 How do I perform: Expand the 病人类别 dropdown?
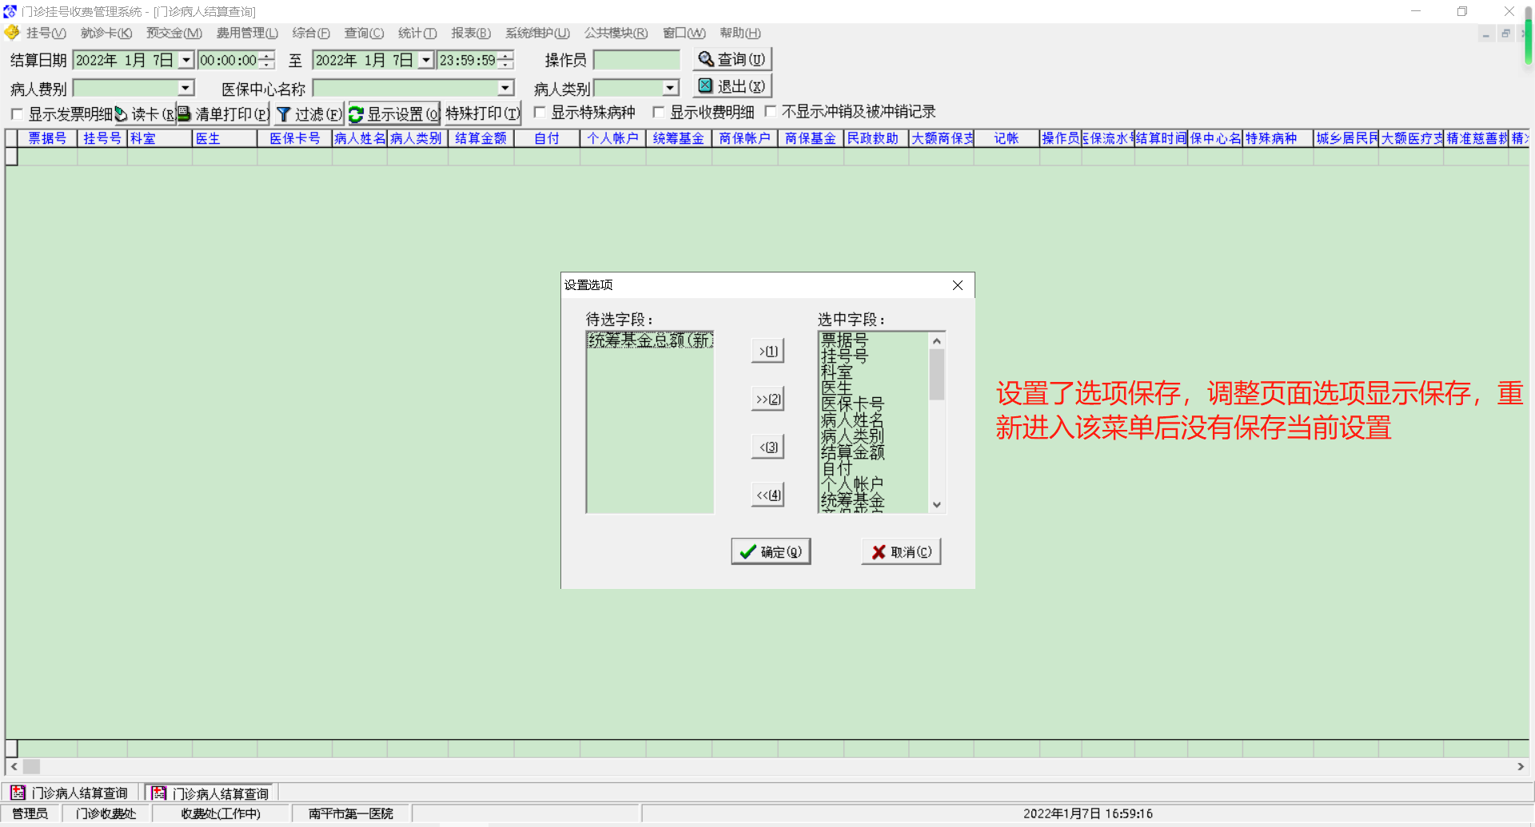click(670, 88)
